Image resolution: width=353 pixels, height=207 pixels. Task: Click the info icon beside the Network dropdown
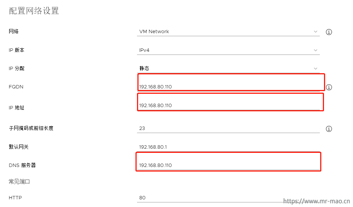click(x=329, y=32)
